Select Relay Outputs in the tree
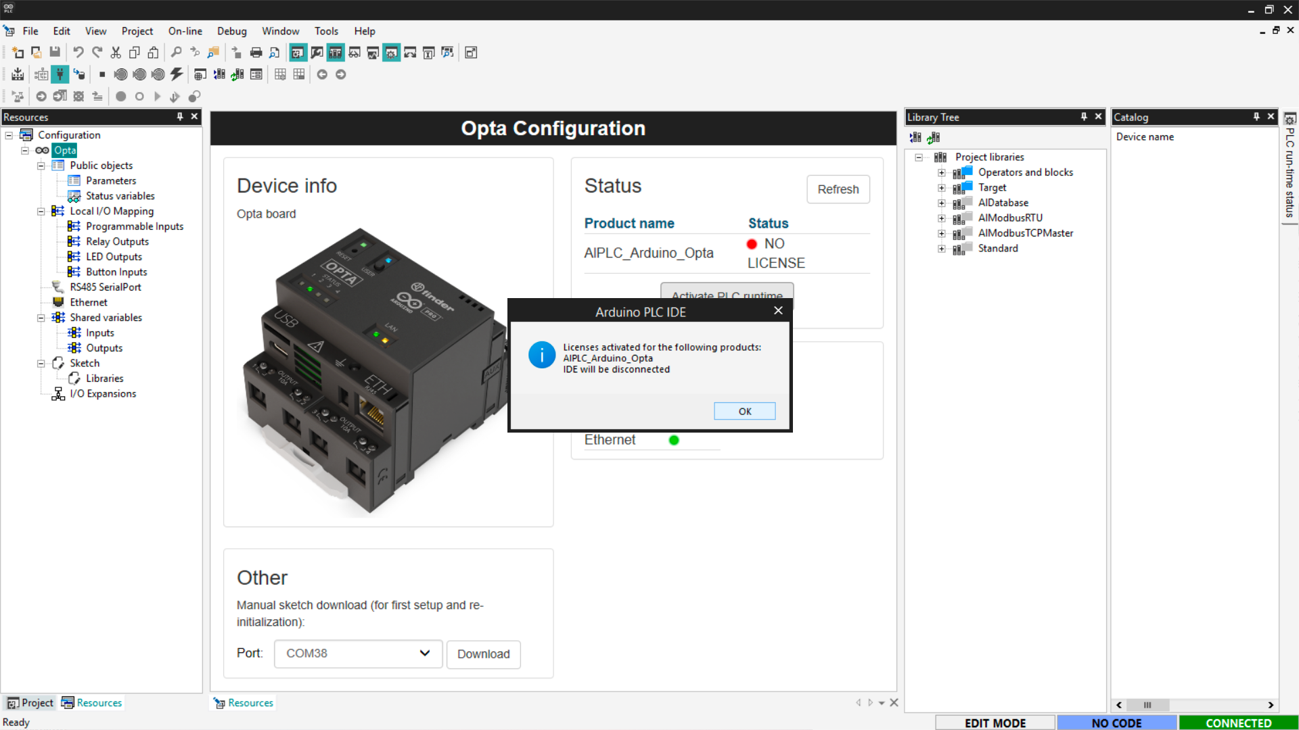 click(117, 241)
